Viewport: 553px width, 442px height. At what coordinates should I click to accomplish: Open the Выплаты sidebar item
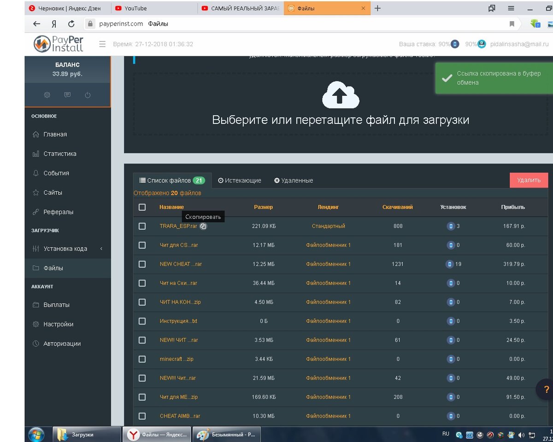pyautogui.click(x=68, y=305)
